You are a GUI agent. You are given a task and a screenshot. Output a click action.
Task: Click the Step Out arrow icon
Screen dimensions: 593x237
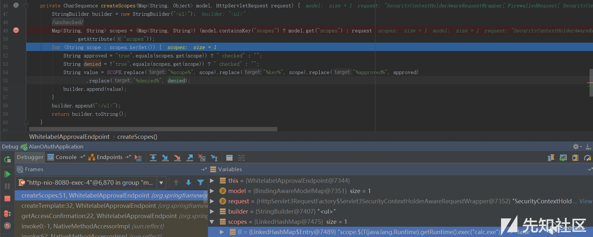pyautogui.click(x=190, y=157)
